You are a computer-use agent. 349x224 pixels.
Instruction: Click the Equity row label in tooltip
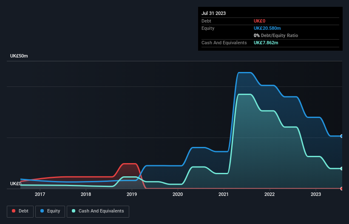(208, 28)
